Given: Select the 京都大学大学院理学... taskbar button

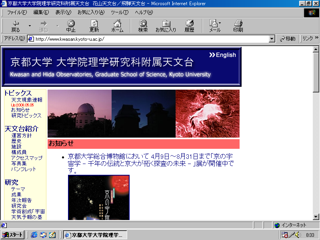Looking at the screenshot, I should click(x=95, y=235).
